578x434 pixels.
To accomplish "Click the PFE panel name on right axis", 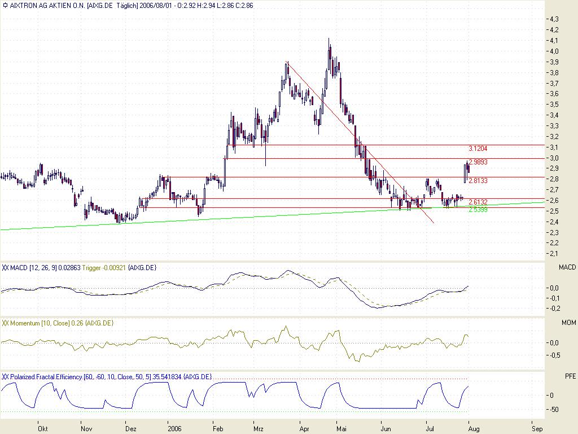I will (570, 376).
